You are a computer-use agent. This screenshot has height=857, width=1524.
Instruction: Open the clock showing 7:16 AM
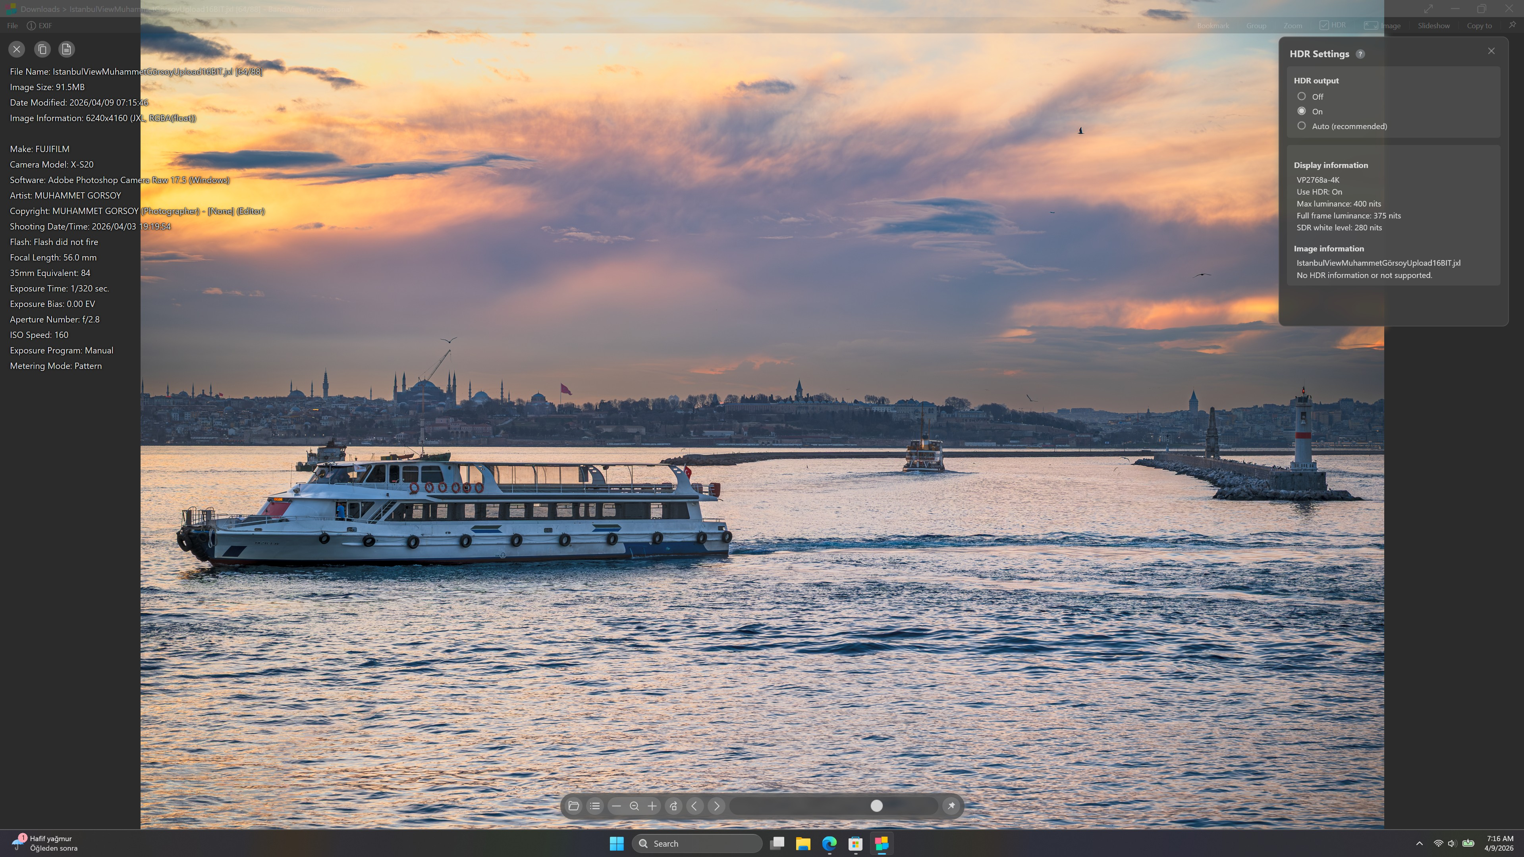[1499, 843]
